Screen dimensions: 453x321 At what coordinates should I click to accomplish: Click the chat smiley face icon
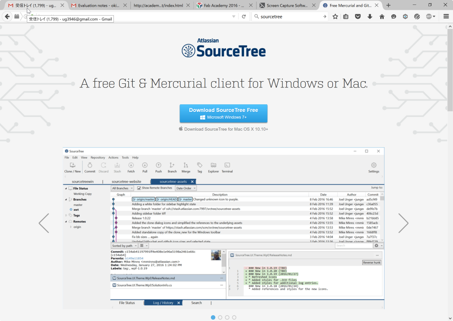point(394,16)
